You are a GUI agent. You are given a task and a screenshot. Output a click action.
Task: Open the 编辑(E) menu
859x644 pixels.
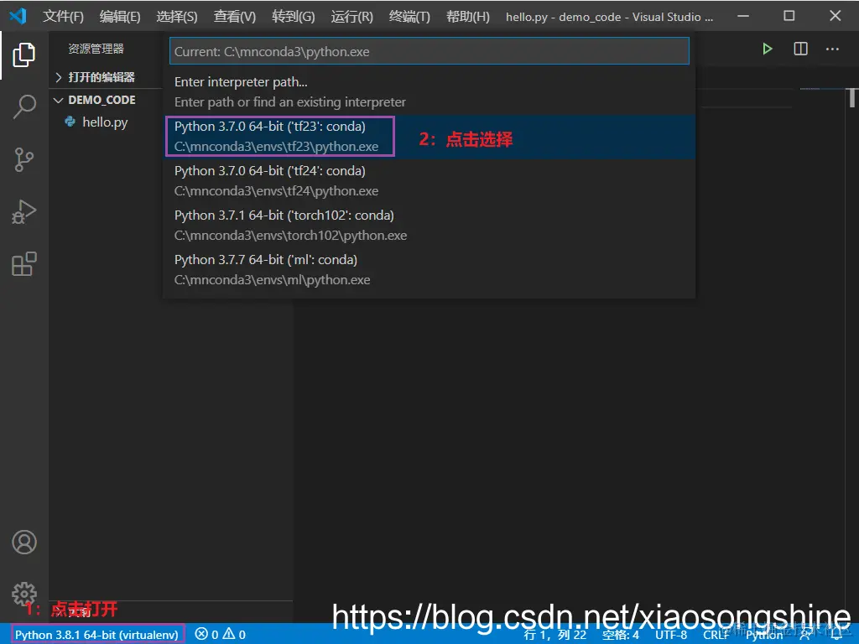point(120,17)
